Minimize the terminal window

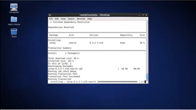pyautogui.click(x=140, y=15)
